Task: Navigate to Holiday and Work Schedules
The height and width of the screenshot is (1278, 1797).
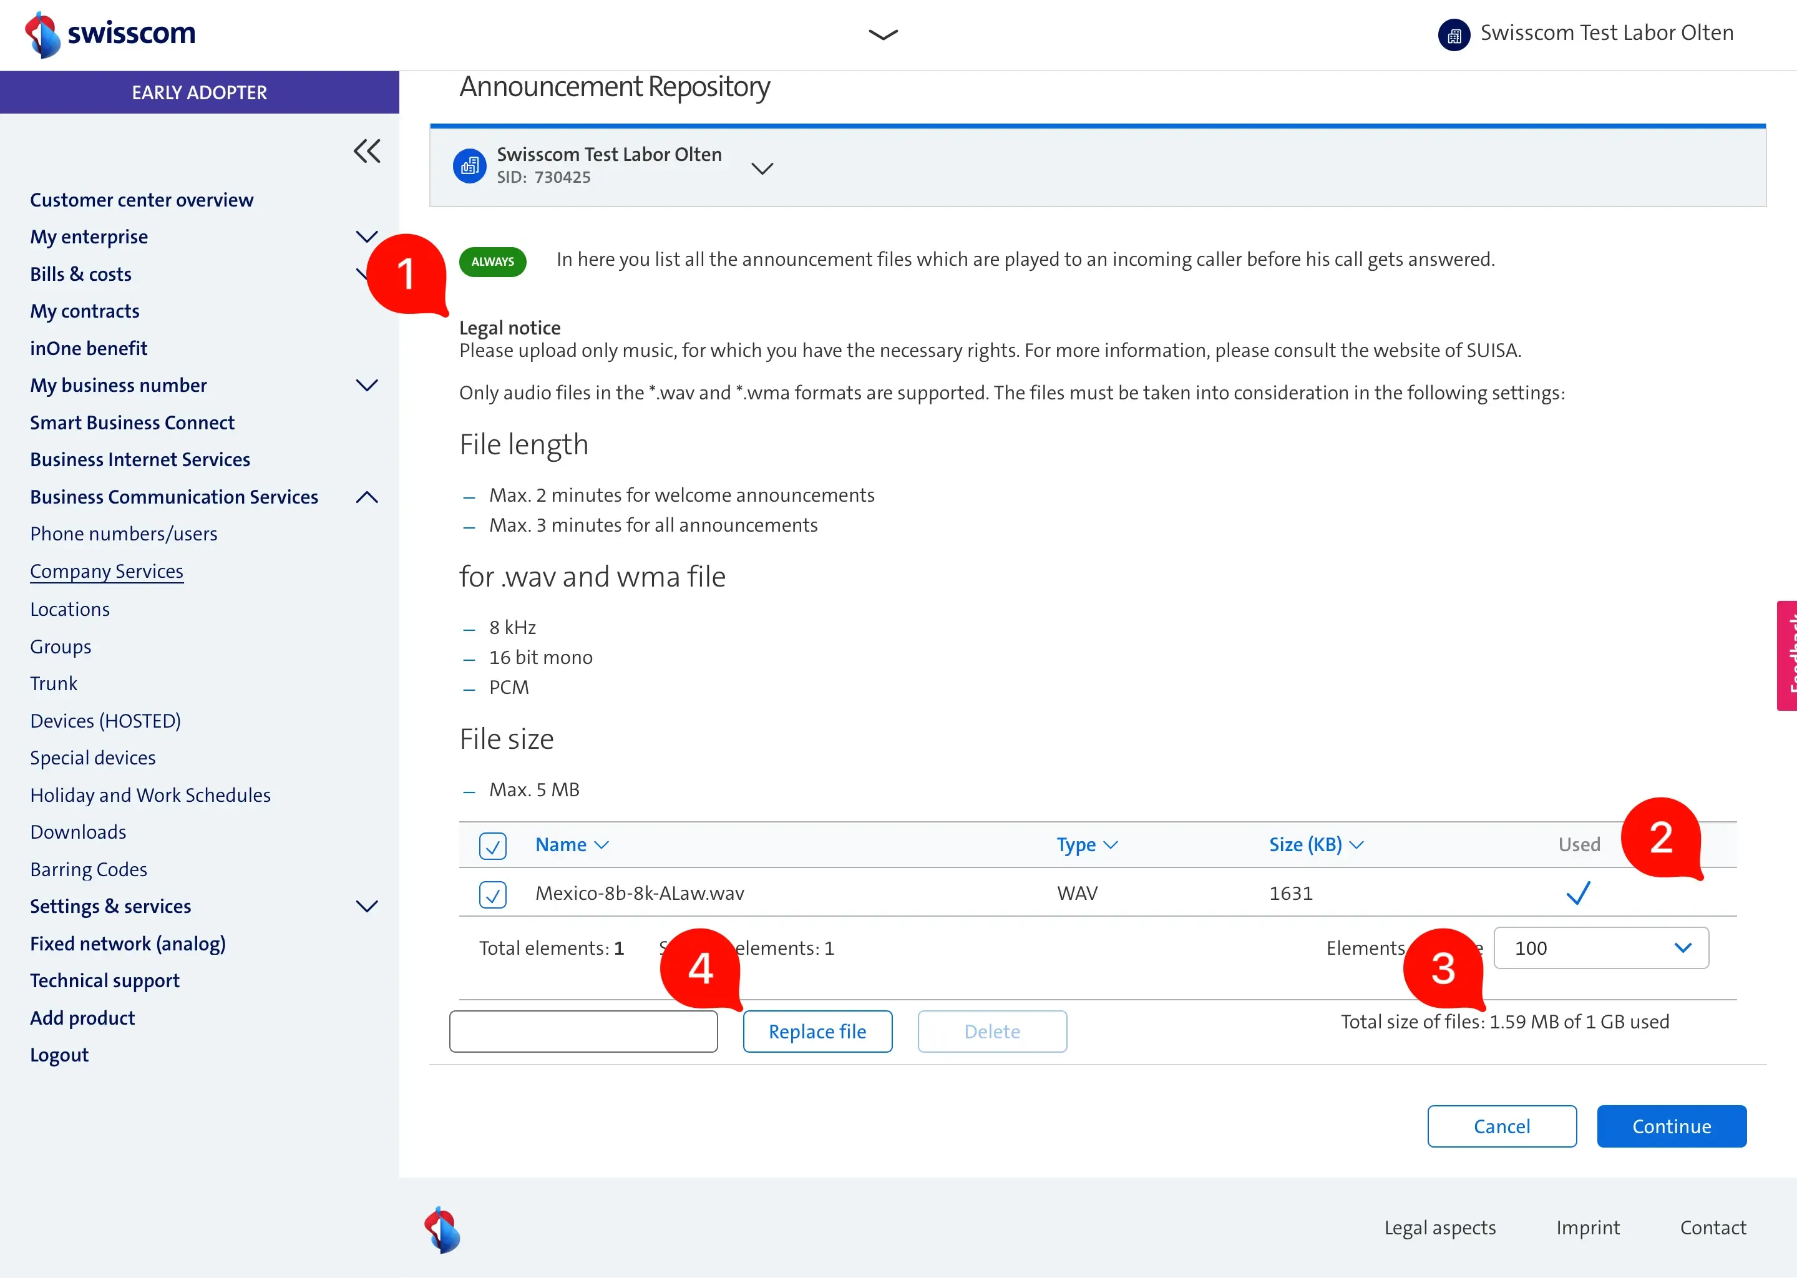Action: (x=150, y=795)
